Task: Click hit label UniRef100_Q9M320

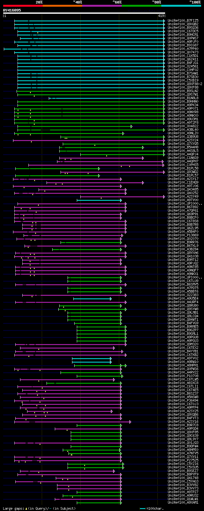Action: pyautogui.click(x=183, y=344)
